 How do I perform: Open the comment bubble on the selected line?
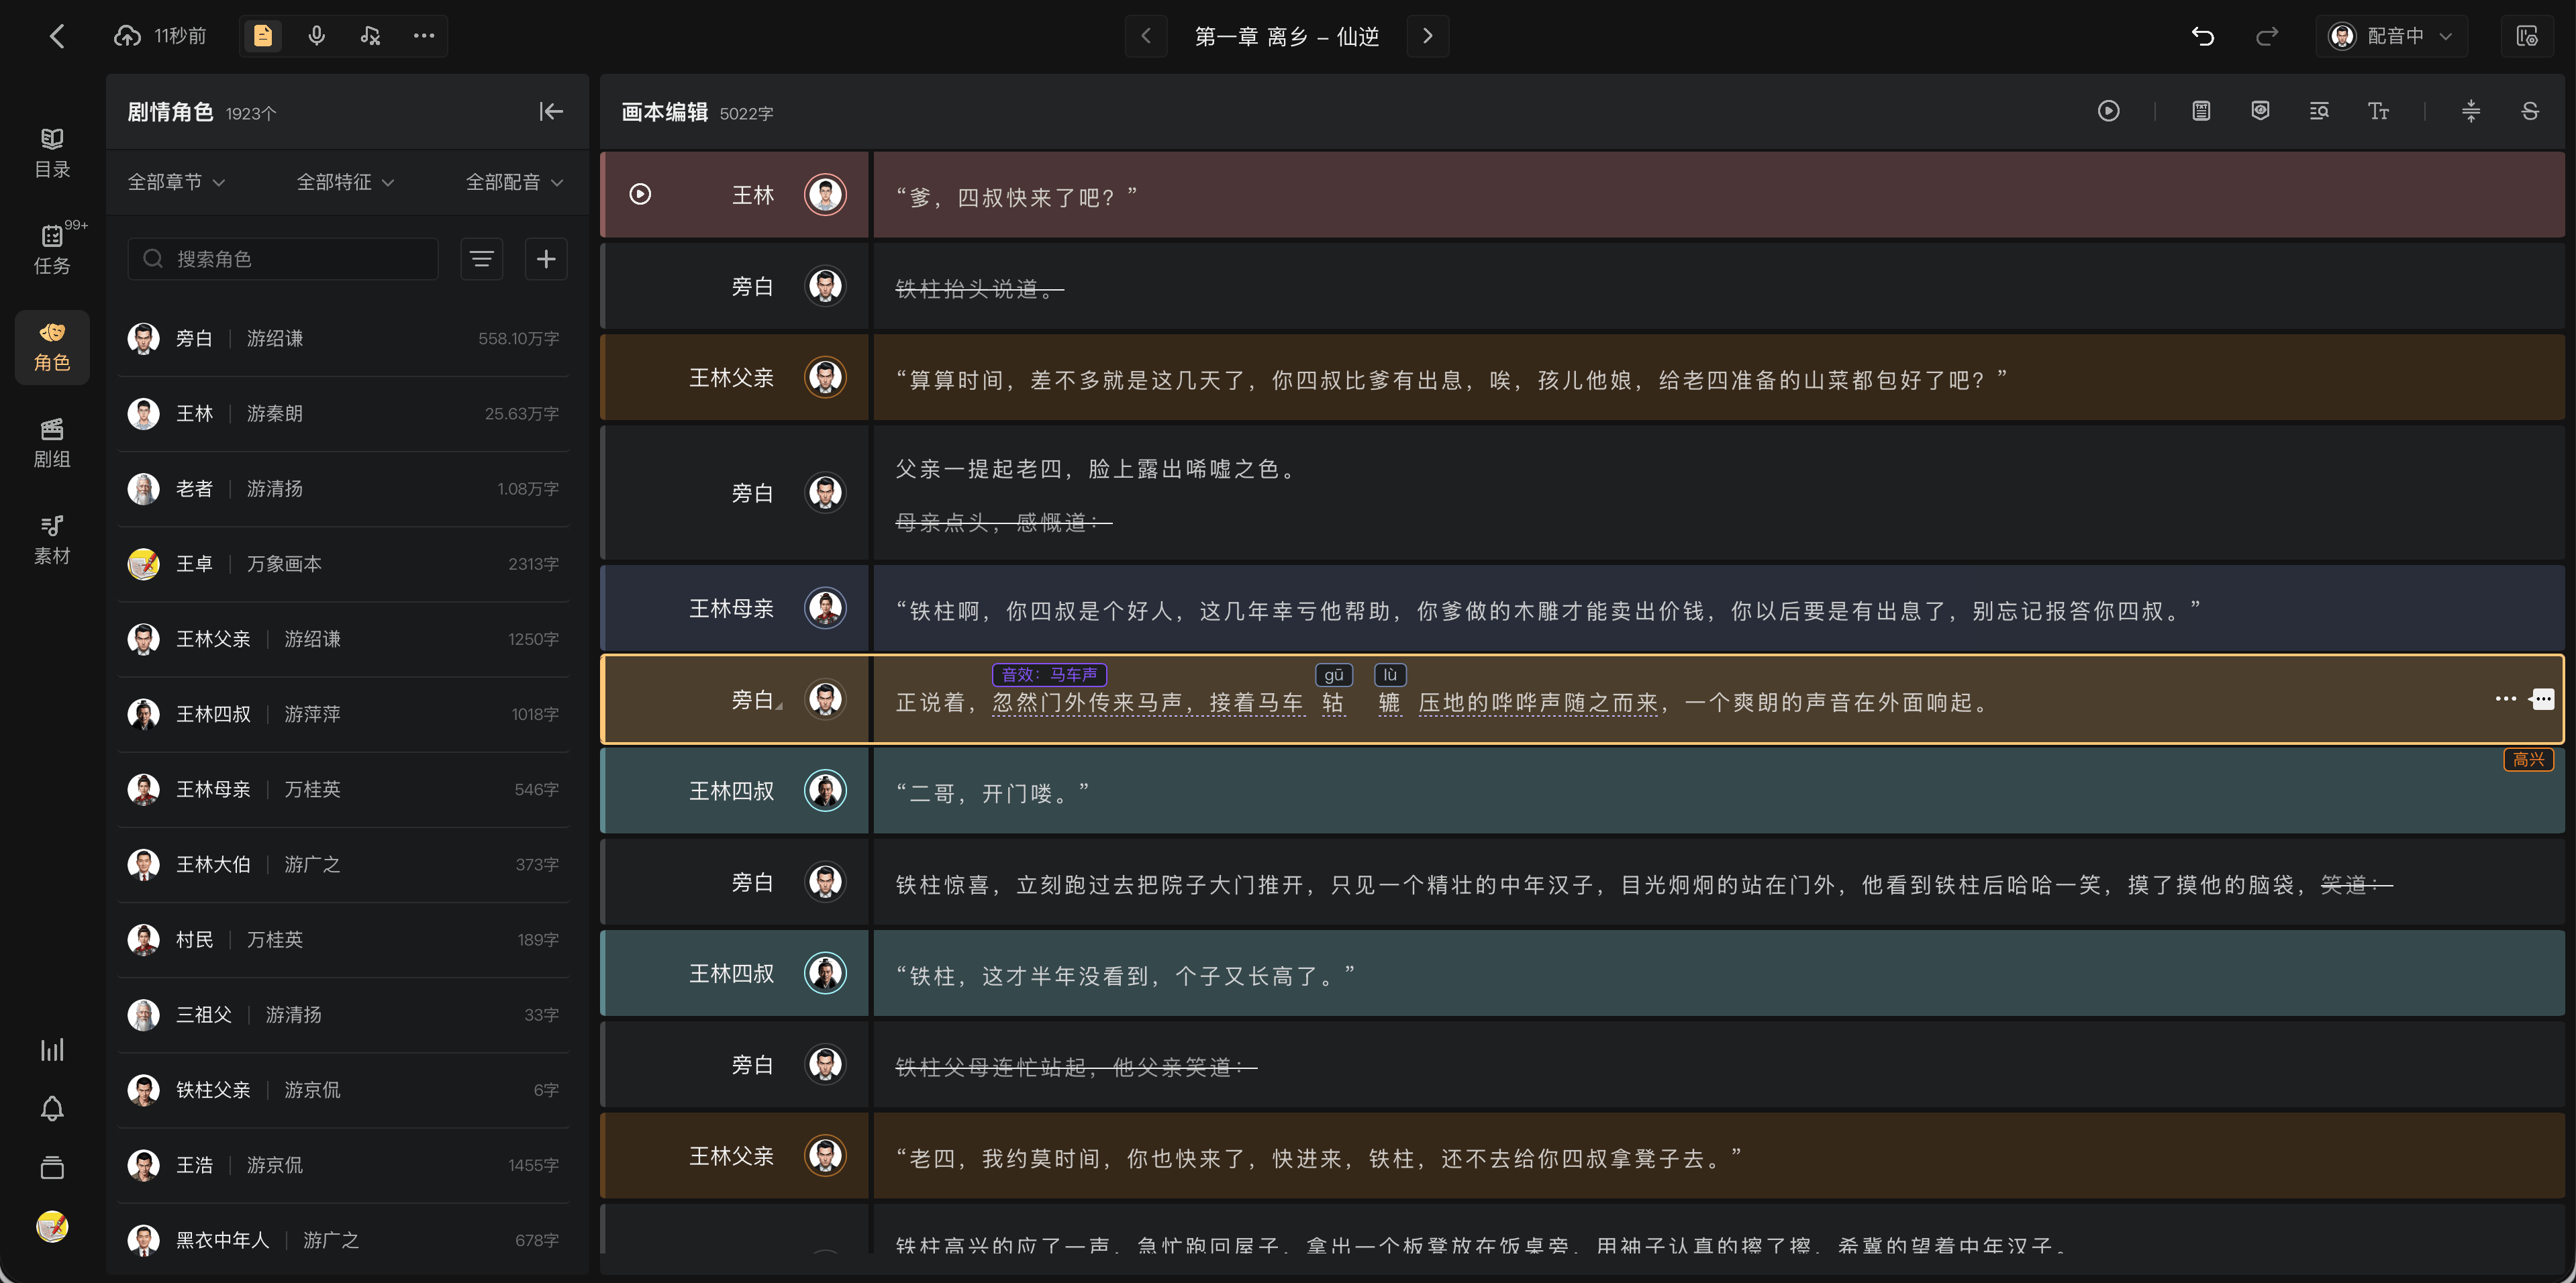coord(2542,699)
